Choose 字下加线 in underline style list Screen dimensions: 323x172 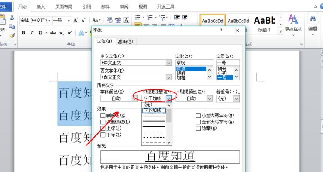[154, 111]
